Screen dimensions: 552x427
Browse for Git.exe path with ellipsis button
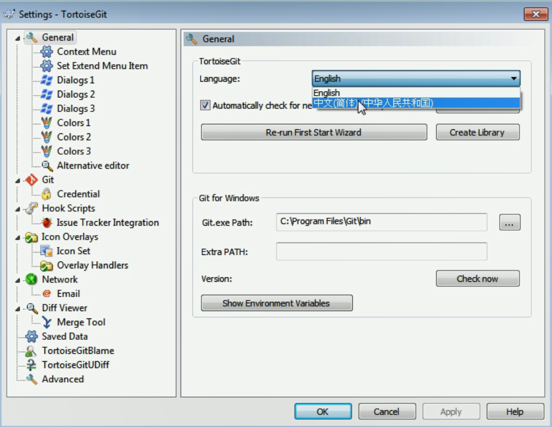point(509,222)
